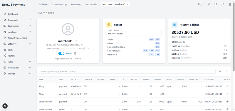Switch to the Access Logs tab

[x=76, y=4]
